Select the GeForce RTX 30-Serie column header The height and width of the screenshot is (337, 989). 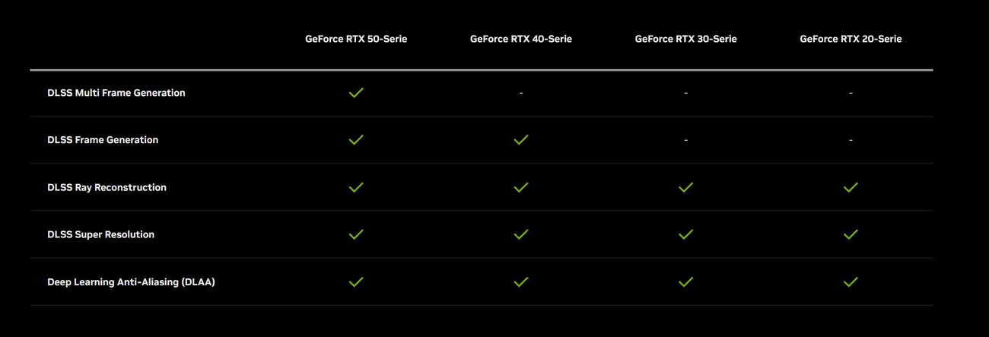[x=686, y=39]
